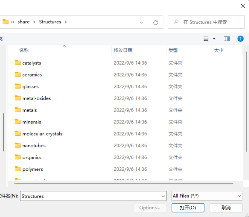Screen dimensions: 249x217
Task: Open the view options dropdown arrow
Action: [214, 39]
